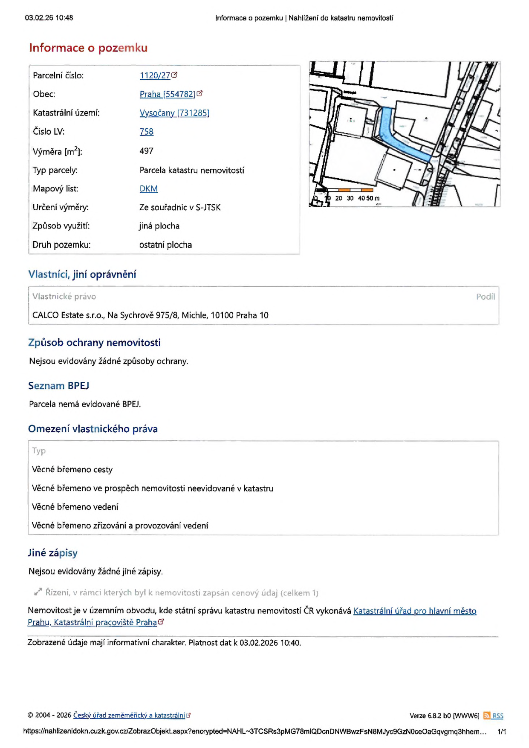Click label Katastrální území
Viewport: 529px width, 748px height.
pyautogui.click(x=66, y=113)
